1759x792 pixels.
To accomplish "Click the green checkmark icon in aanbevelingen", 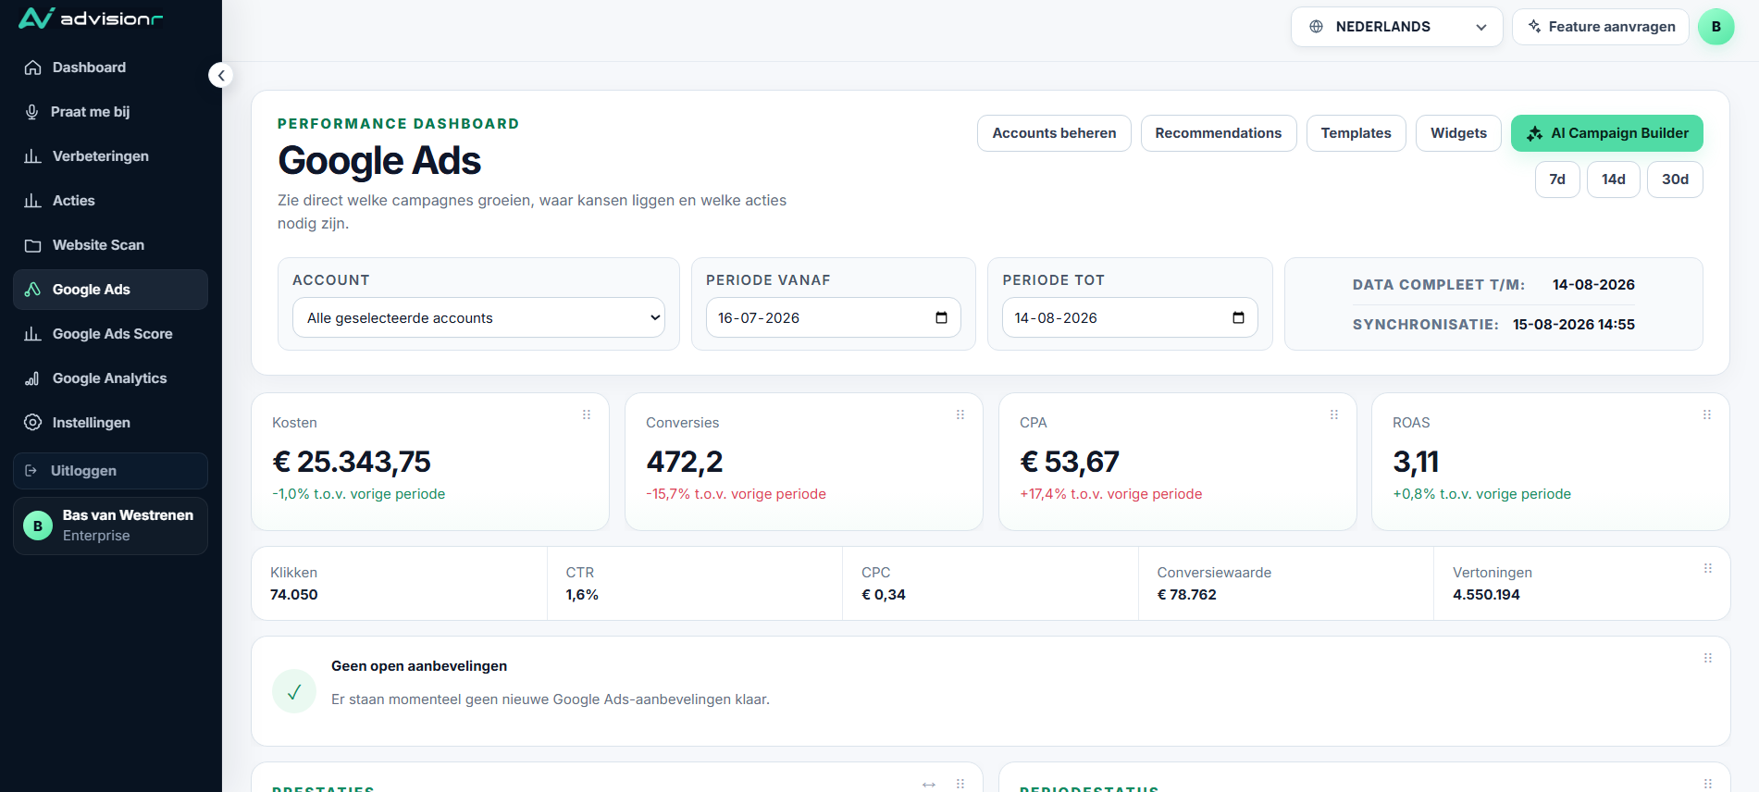I will [294, 691].
